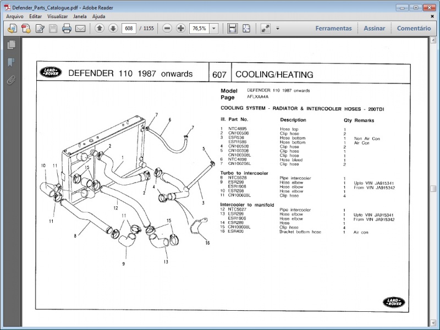Open the Arquivo menu

click(15, 16)
